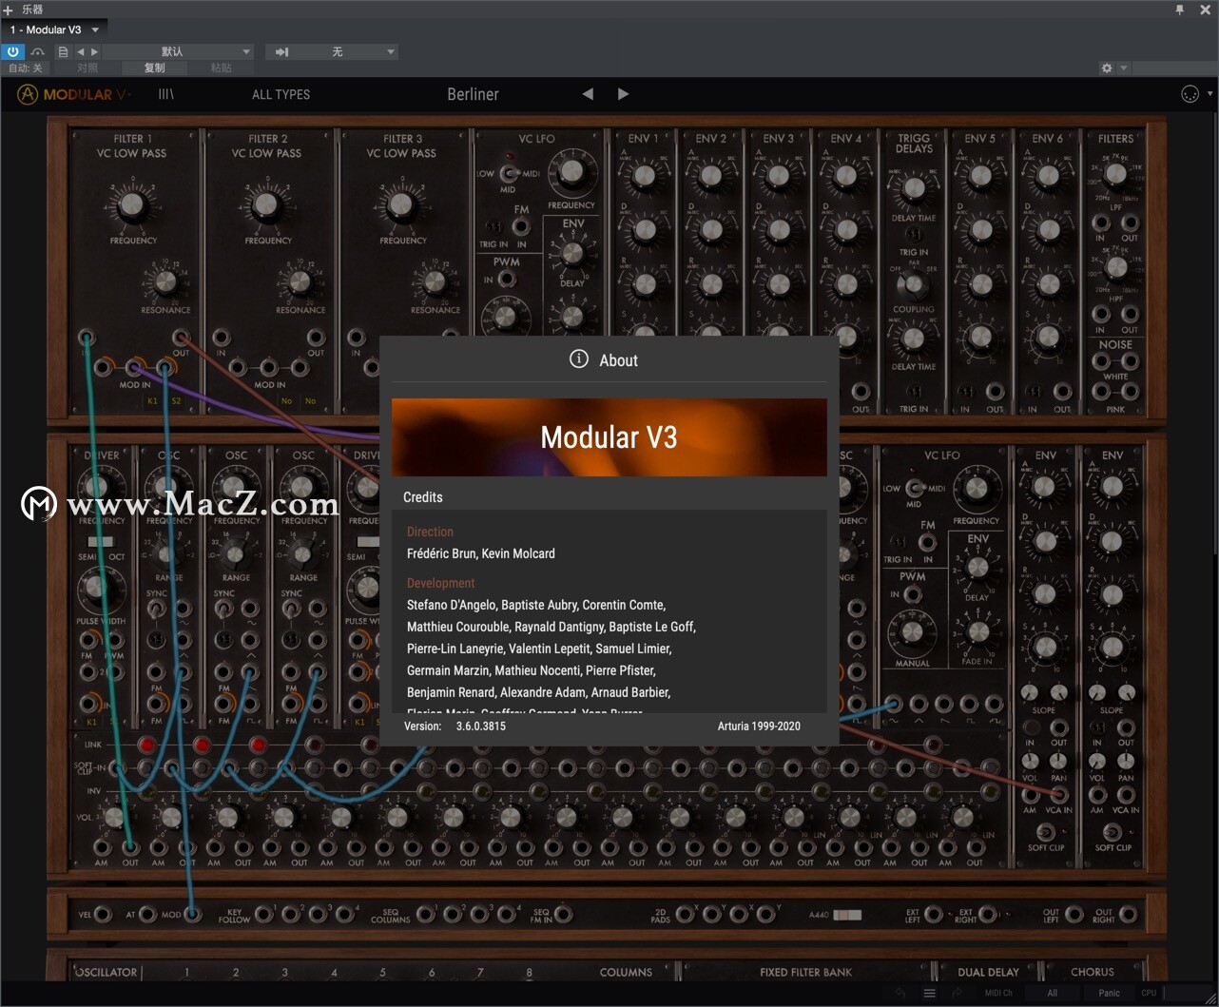Go to previous preset arrow
Screen dimensions: 1219x1007
pyautogui.click(x=588, y=94)
